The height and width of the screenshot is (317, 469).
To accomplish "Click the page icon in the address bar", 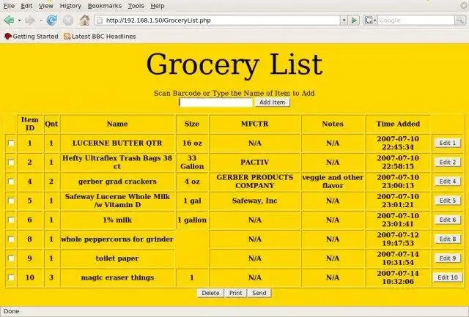I will (x=100, y=20).
